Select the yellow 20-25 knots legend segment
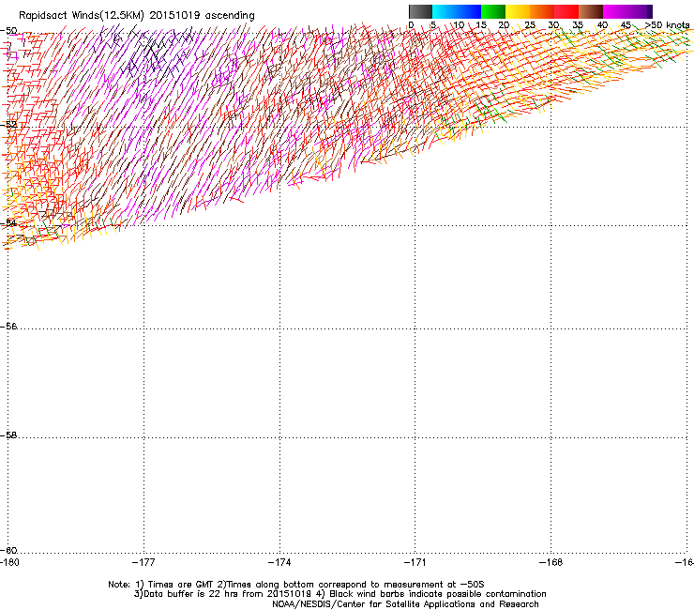The width and height of the screenshot is (694, 610). point(518,11)
